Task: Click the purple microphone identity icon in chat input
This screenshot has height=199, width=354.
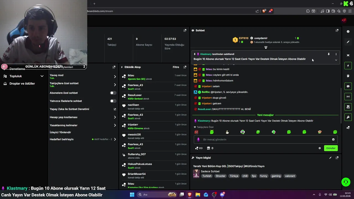Action: coord(198,140)
